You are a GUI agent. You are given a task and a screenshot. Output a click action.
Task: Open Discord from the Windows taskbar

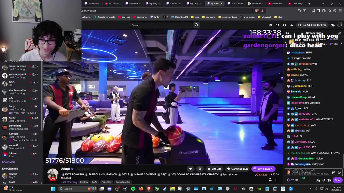click(x=109, y=189)
